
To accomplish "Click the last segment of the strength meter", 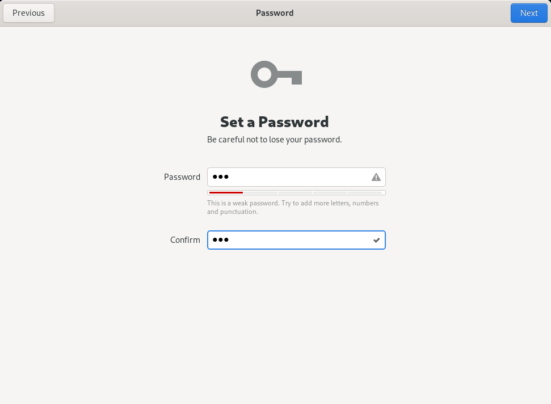I will click(365, 193).
